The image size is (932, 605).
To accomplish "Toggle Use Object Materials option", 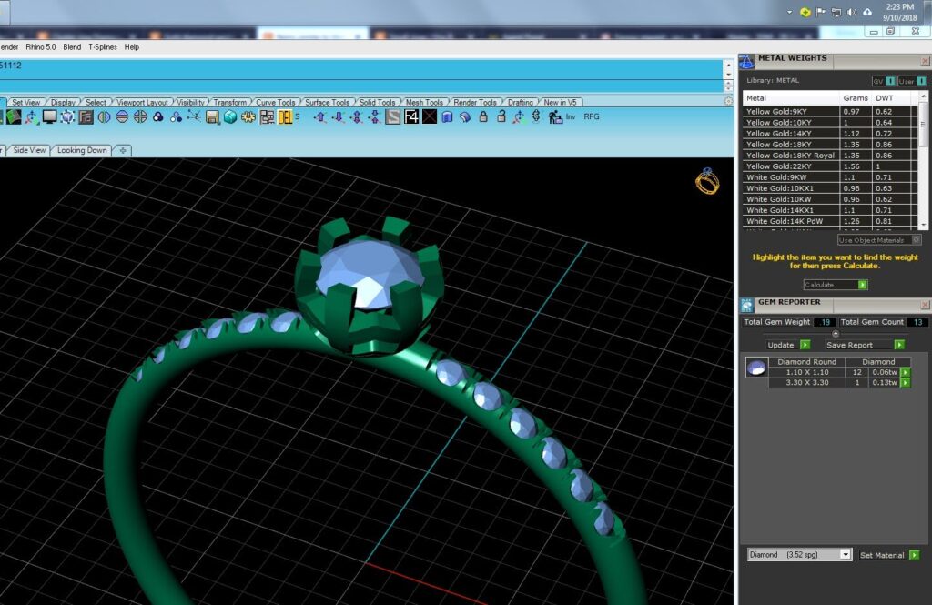I will pos(879,240).
